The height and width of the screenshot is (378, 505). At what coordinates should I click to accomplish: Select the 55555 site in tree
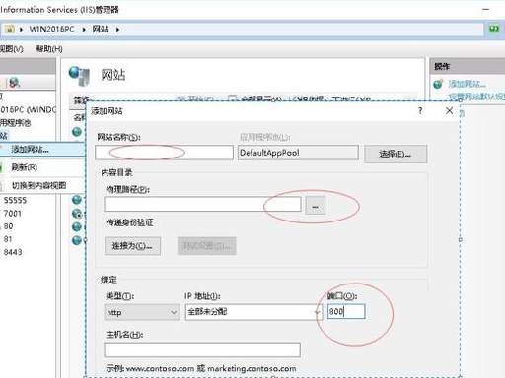[15, 200]
